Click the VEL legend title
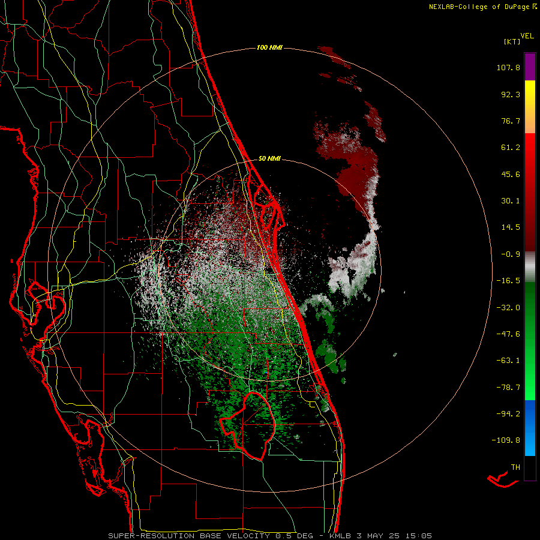 click(x=527, y=36)
